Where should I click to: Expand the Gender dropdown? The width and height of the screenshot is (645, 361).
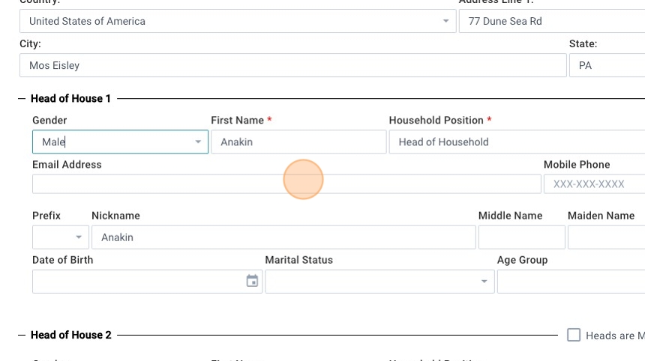pyautogui.click(x=198, y=142)
